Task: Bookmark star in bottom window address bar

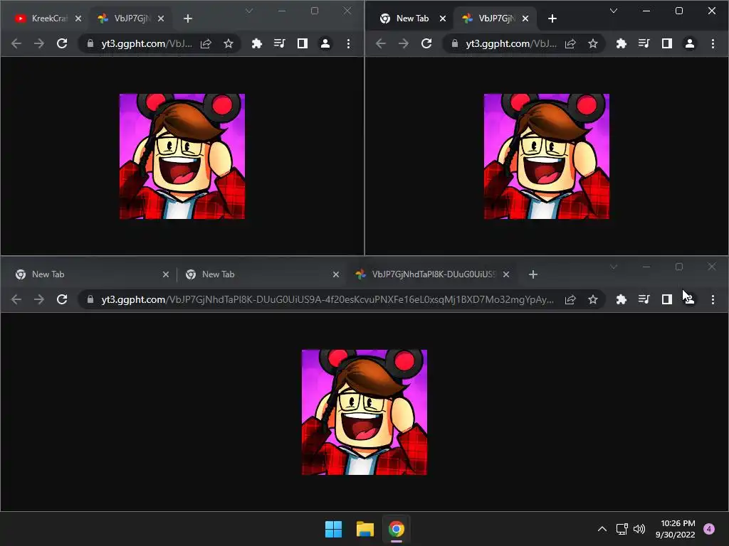Action: click(x=593, y=299)
